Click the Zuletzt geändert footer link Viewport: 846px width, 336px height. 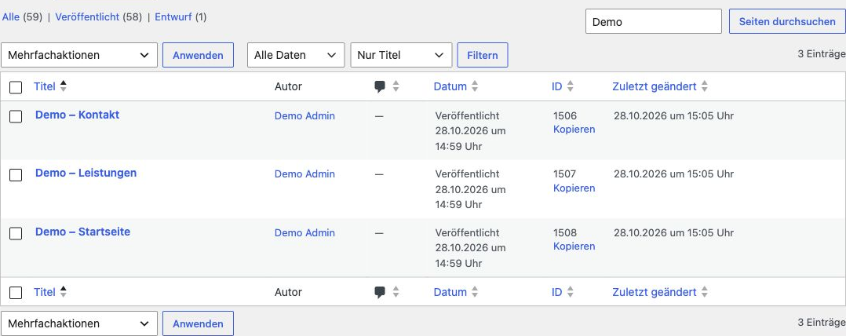(x=655, y=292)
